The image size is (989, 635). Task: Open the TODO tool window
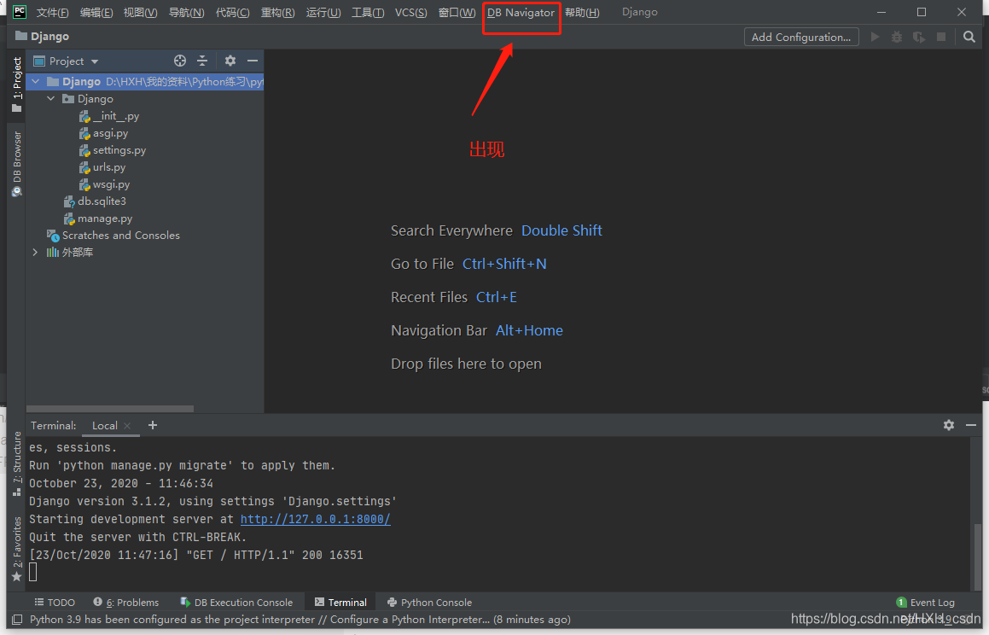(55, 603)
